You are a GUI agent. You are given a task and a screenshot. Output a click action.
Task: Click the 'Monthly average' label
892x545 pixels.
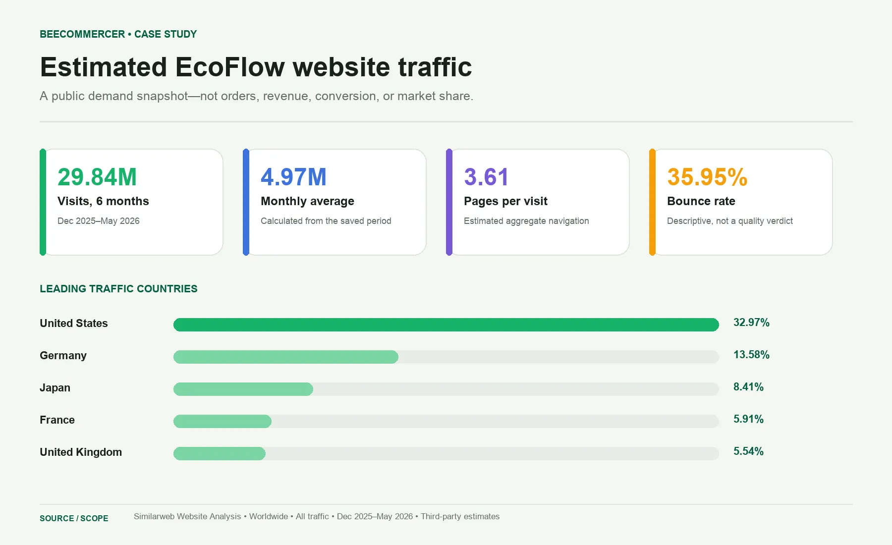coord(307,201)
